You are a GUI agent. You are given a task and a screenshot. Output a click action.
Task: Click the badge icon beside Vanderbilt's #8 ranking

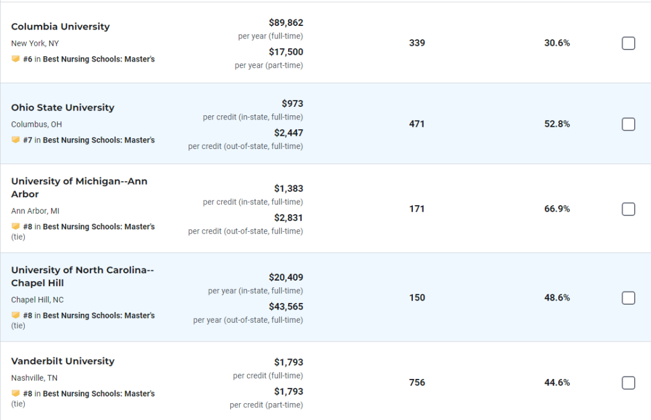16,393
